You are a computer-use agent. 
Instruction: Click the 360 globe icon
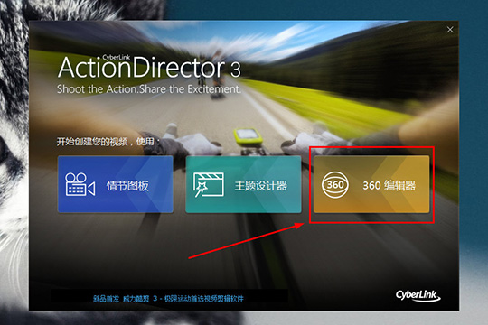click(x=335, y=185)
